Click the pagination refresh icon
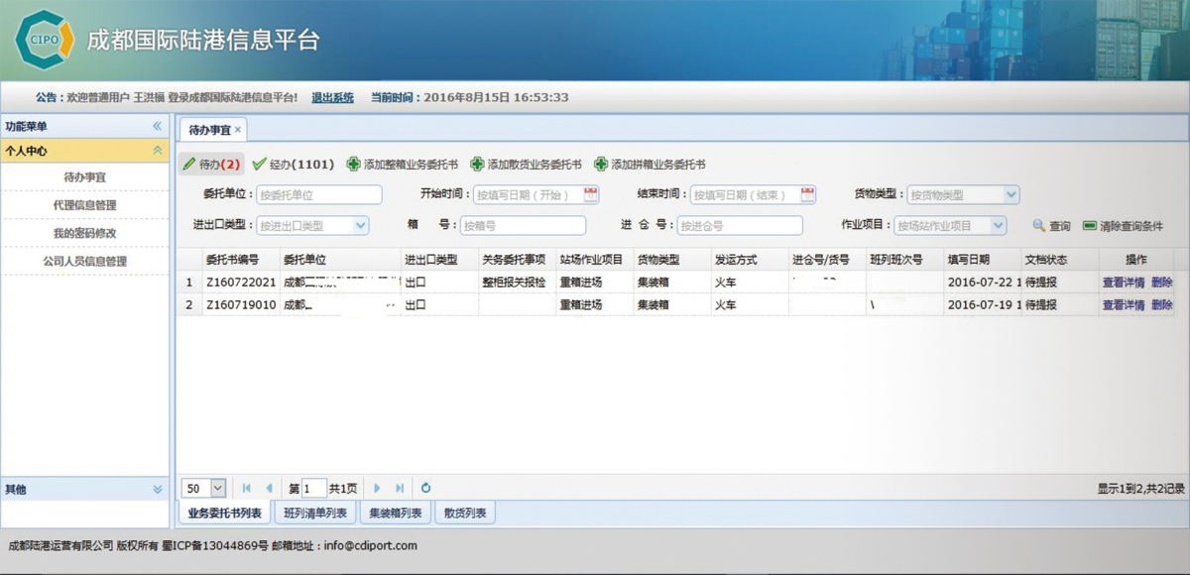The height and width of the screenshot is (575, 1190). pyautogui.click(x=426, y=488)
